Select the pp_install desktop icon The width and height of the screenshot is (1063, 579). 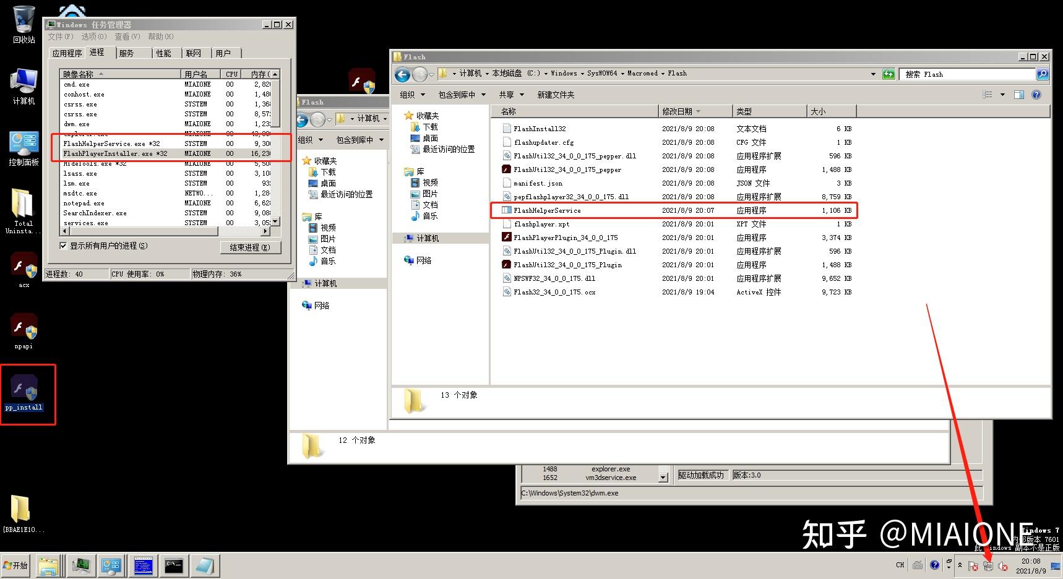[x=24, y=392]
